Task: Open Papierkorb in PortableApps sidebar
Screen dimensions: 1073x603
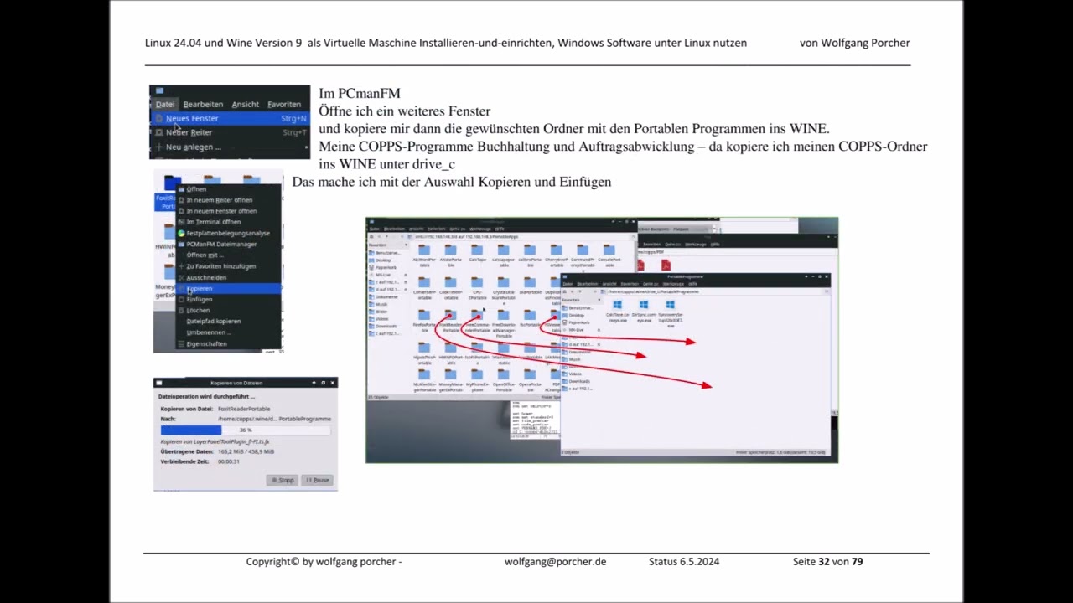Action: coord(386,267)
